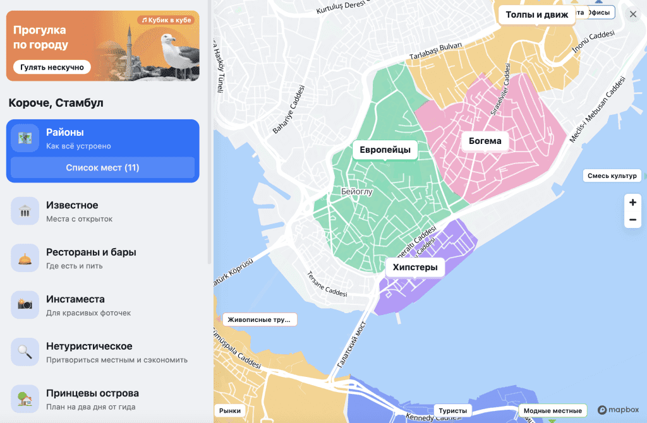Select the Европейцы district label
Viewport: 647px width, 423px height.
pos(385,150)
